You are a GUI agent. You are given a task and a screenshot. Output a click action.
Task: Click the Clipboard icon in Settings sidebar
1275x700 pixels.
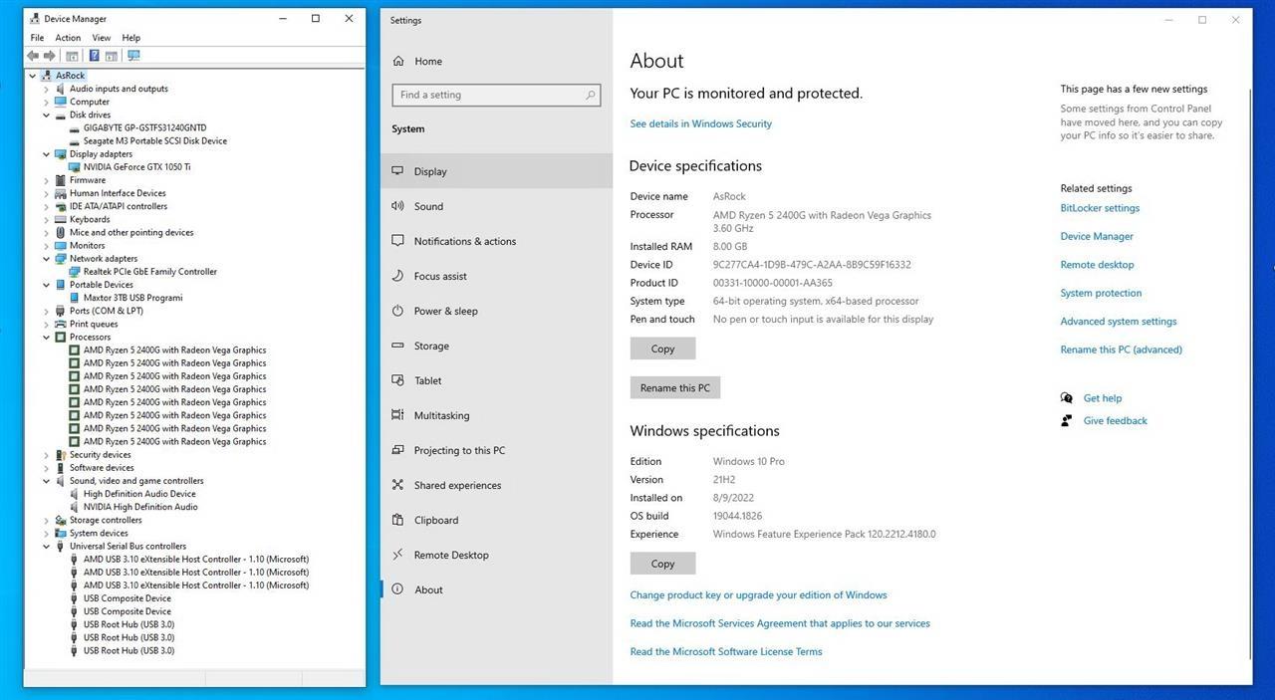coord(397,520)
